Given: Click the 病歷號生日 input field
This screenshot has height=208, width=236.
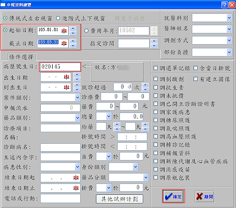Looking at the screenshot, I should point(60,67).
